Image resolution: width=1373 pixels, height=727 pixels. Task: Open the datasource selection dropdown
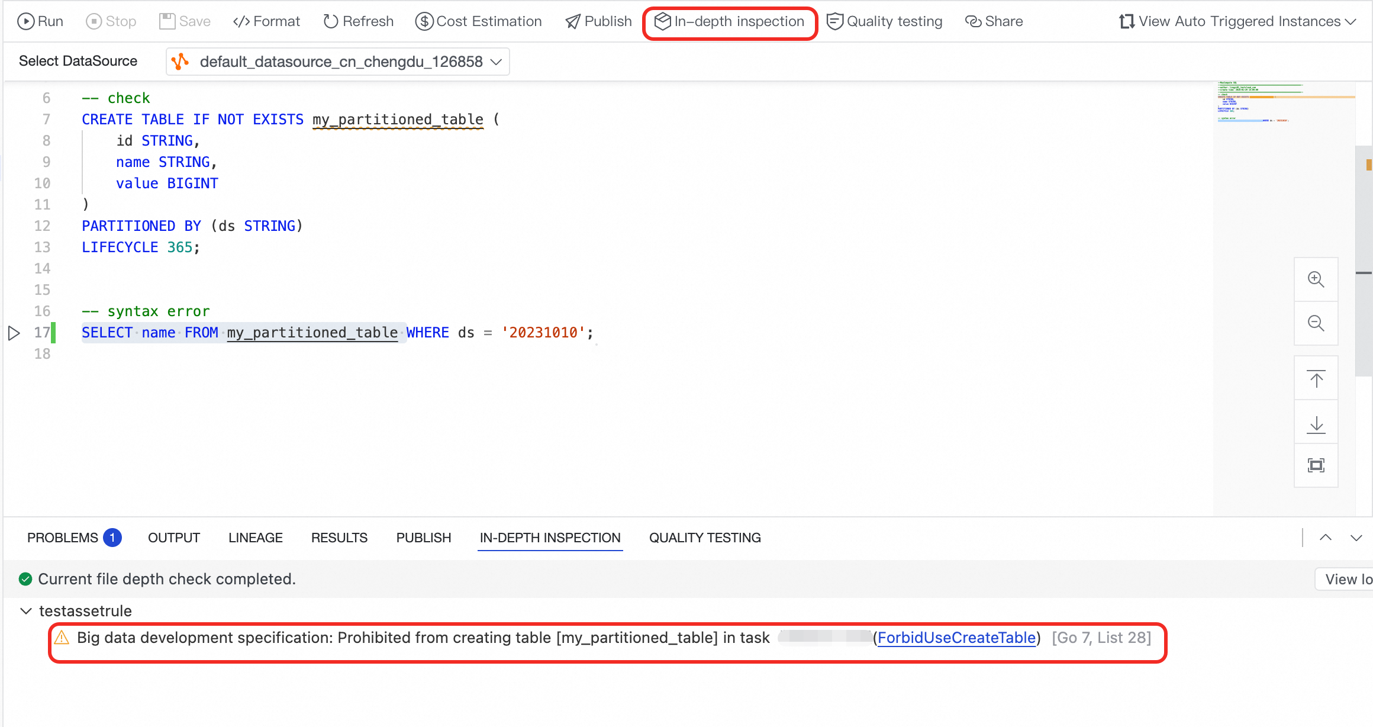(x=337, y=62)
